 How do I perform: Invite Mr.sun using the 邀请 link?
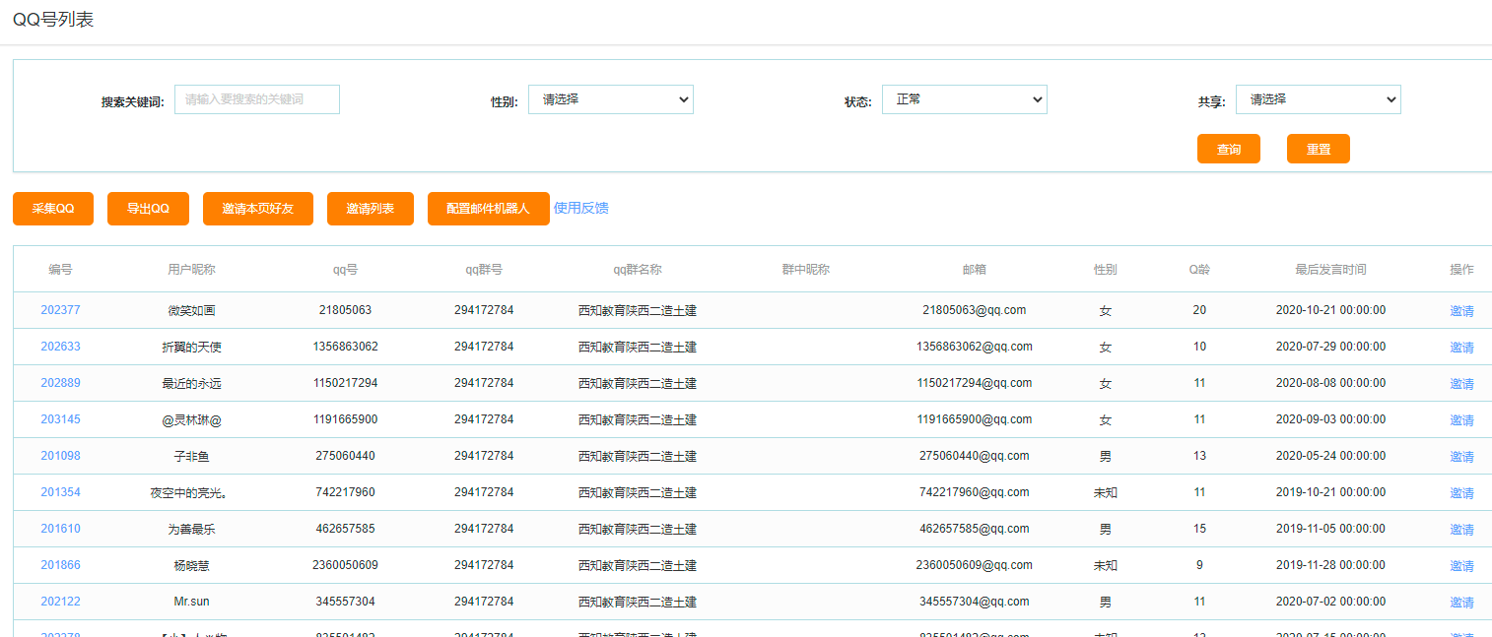(1461, 601)
